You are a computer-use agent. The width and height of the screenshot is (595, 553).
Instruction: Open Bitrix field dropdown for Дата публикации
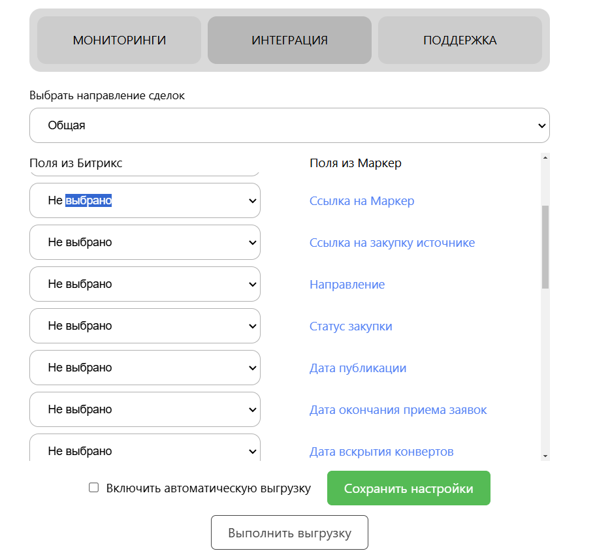tap(145, 368)
